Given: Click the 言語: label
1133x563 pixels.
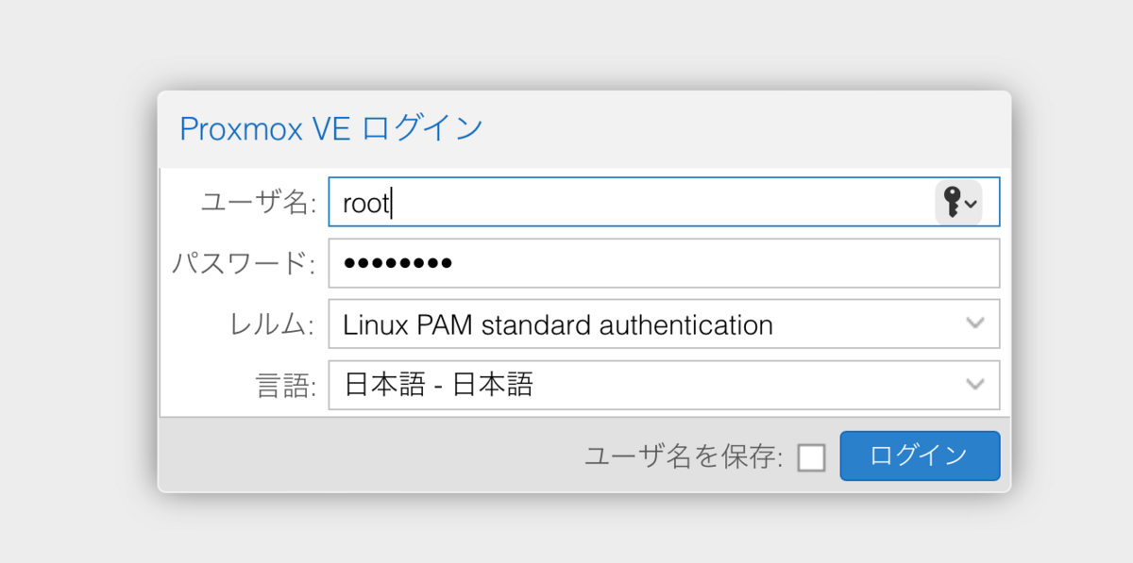Looking at the screenshot, I should (286, 385).
